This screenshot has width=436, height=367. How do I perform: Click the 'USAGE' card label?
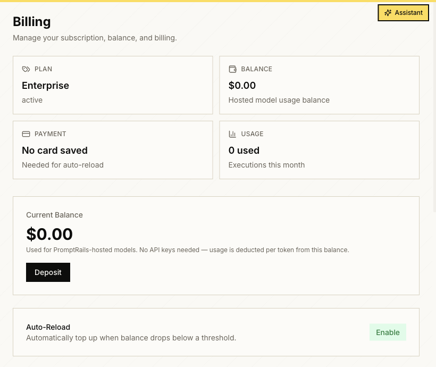pos(252,134)
